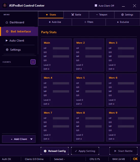Click the Start Battle play icon
The image size is (140, 162).
[x=115, y=151]
